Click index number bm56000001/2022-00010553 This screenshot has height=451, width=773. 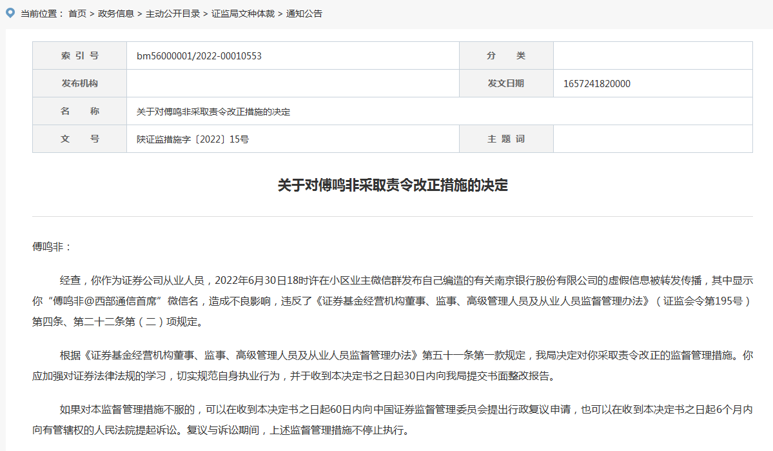(x=199, y=56)
